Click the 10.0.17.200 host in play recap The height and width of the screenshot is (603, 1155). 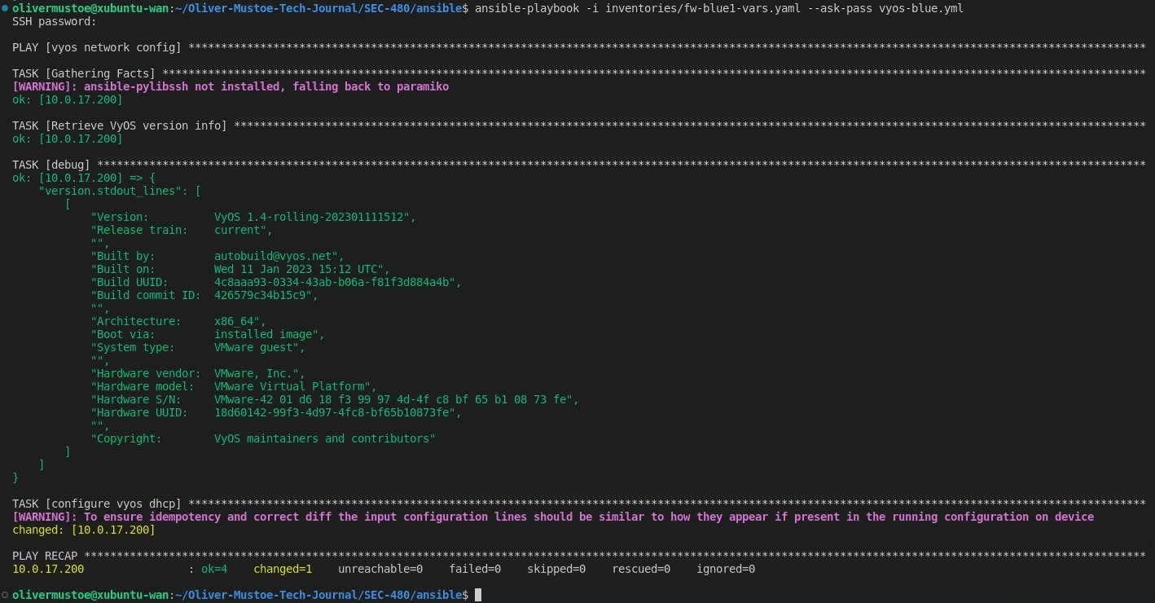click(48, 569)
